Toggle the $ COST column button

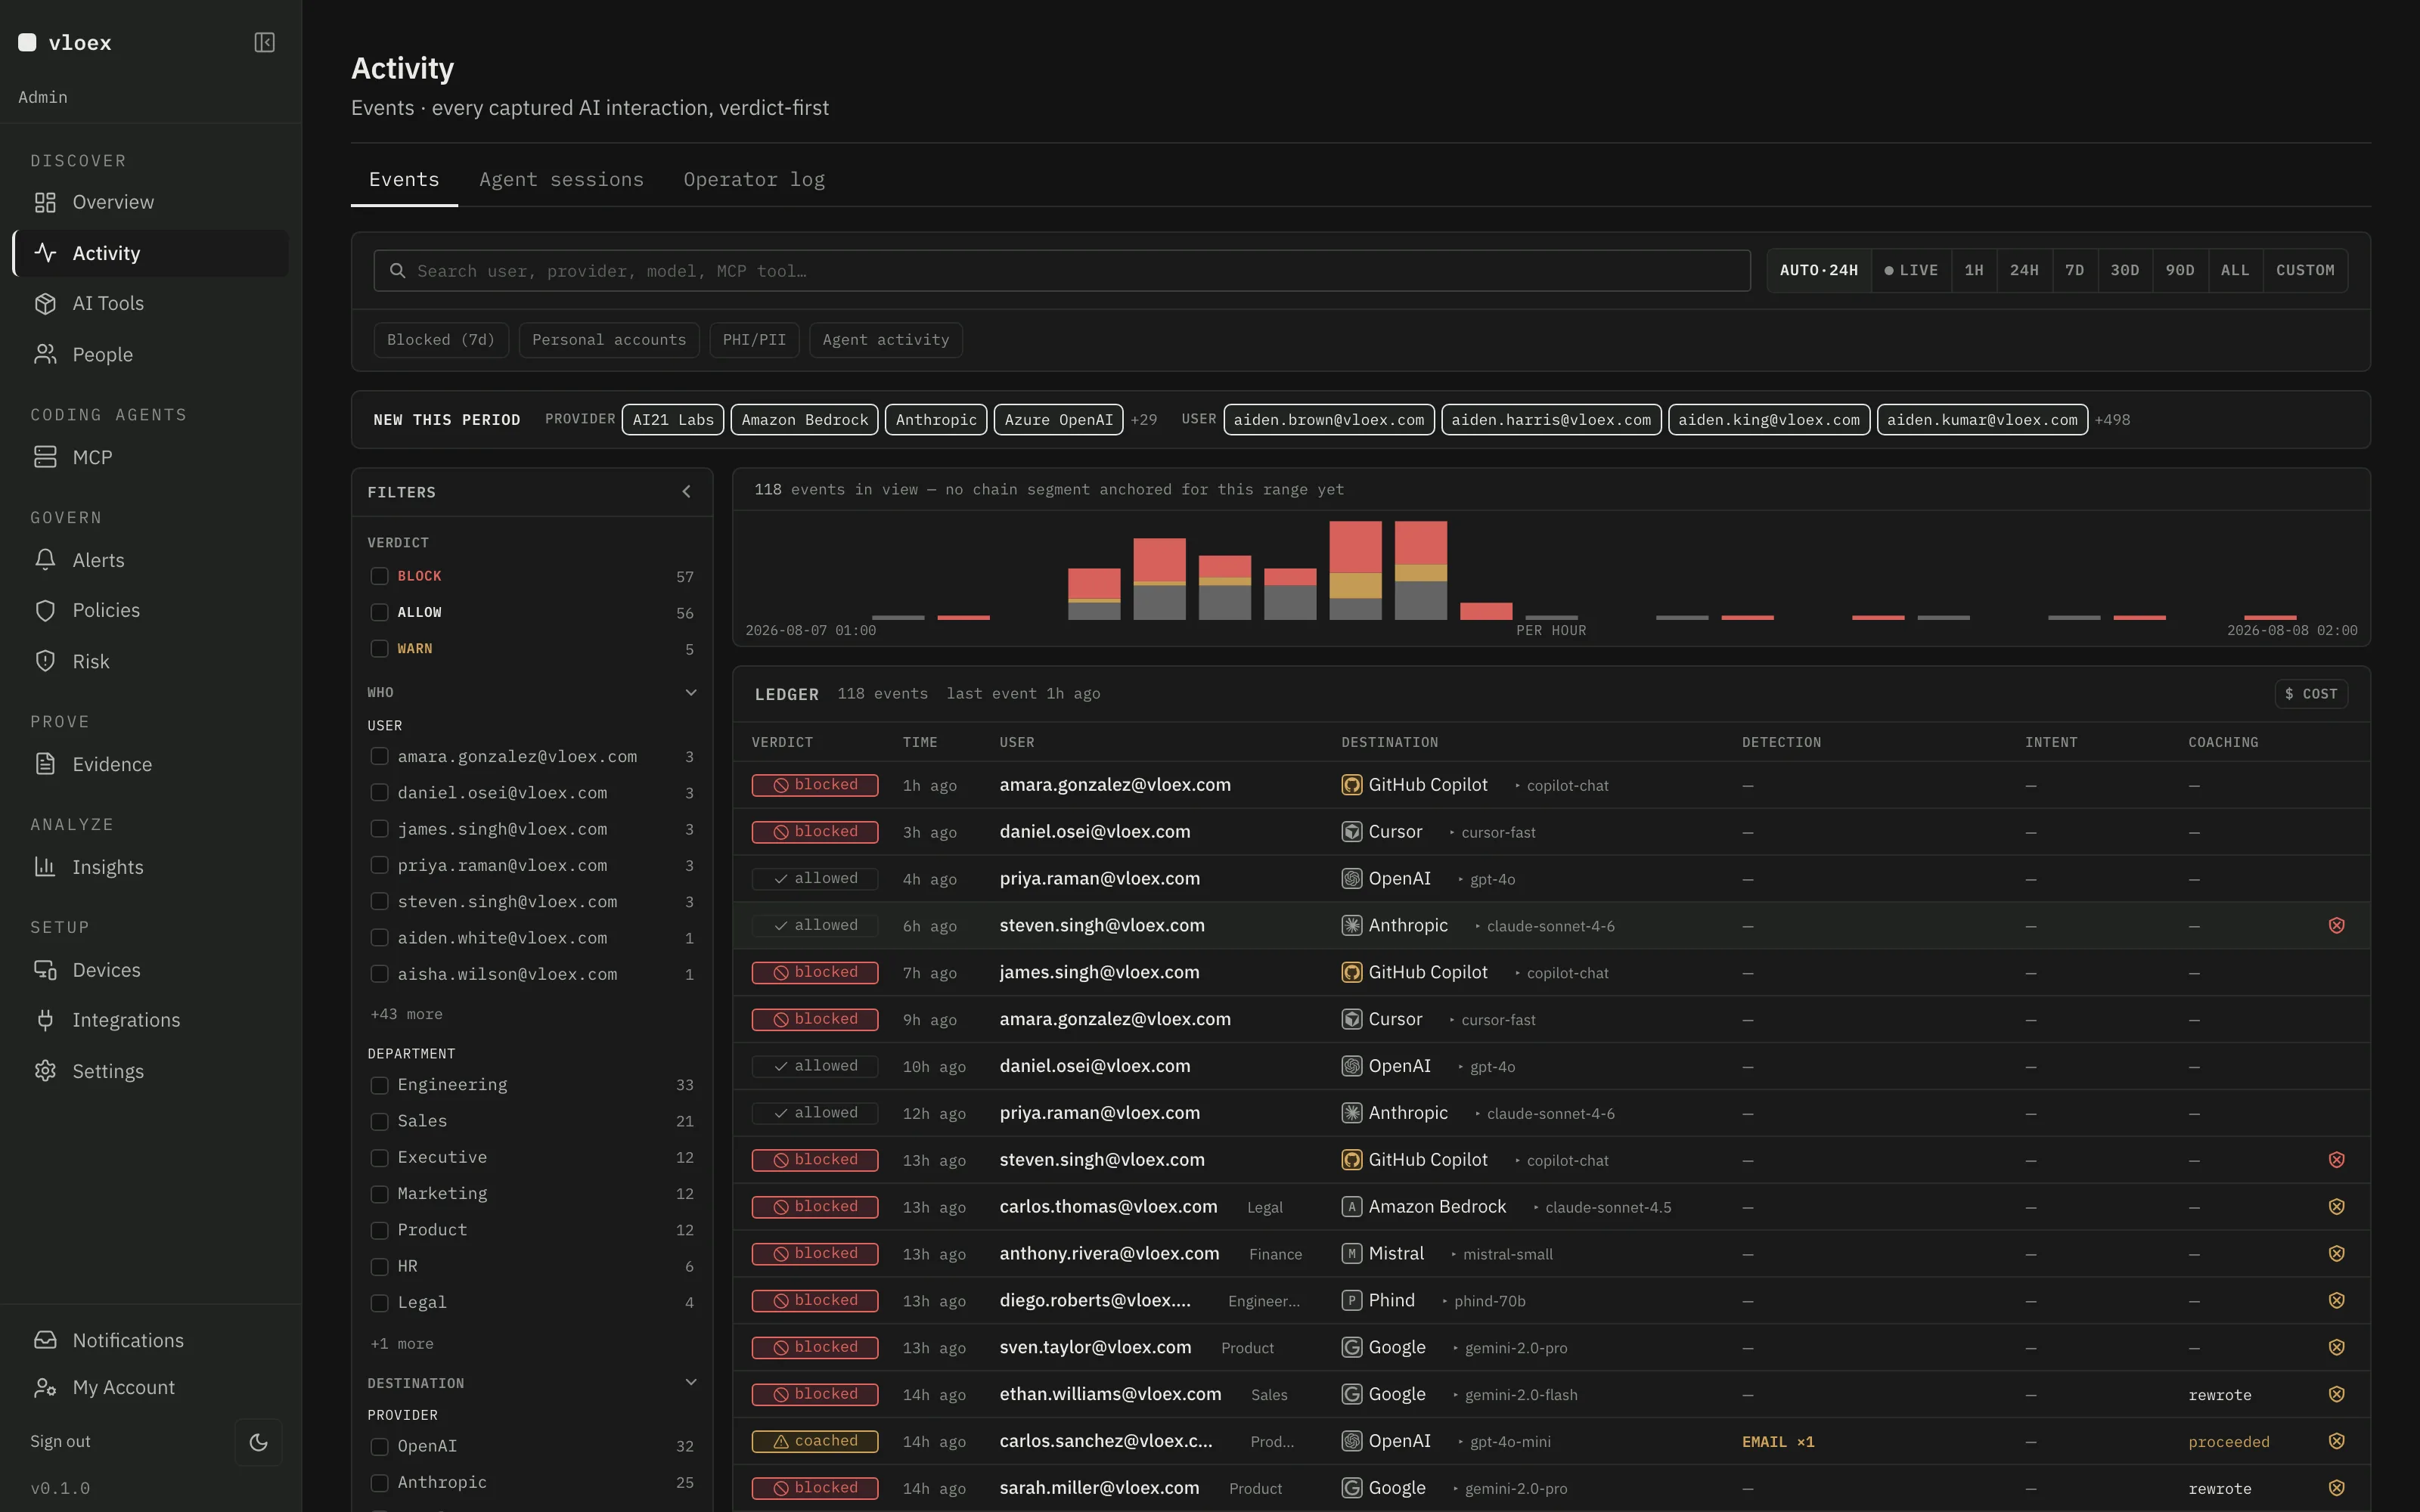pos(2311,694)
